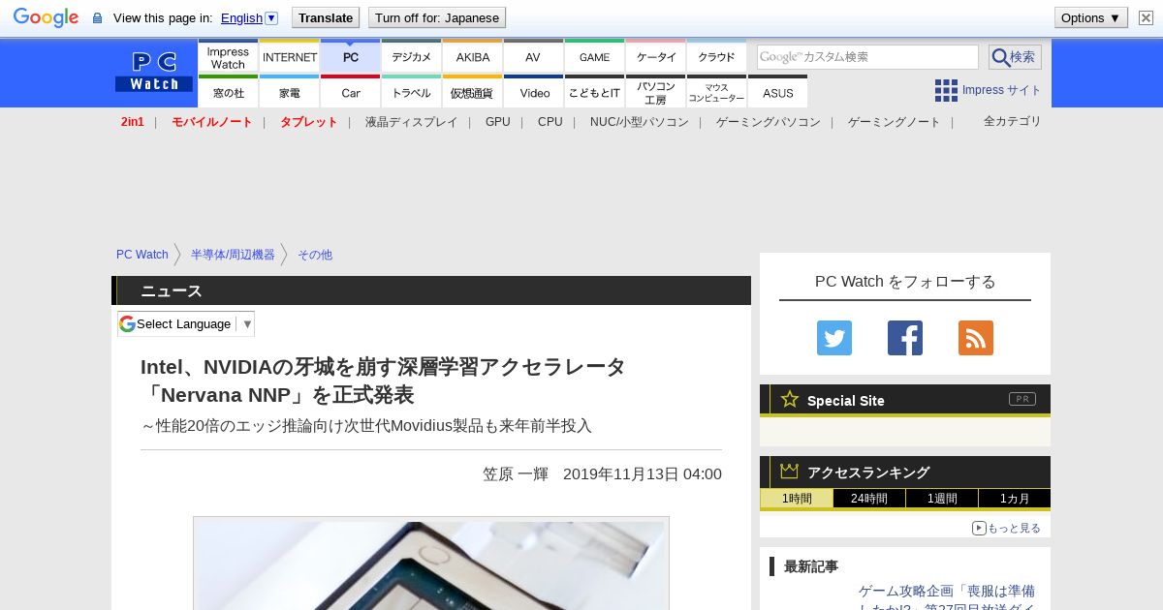This screenshot has height=610, width=1163.
Task: Open the モバイルノート category link
Action: (x=212, y=122)
